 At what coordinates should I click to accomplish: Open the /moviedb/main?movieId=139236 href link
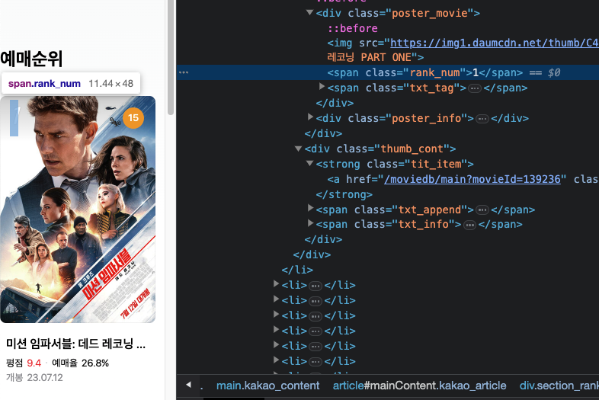(x=472, y=179)
